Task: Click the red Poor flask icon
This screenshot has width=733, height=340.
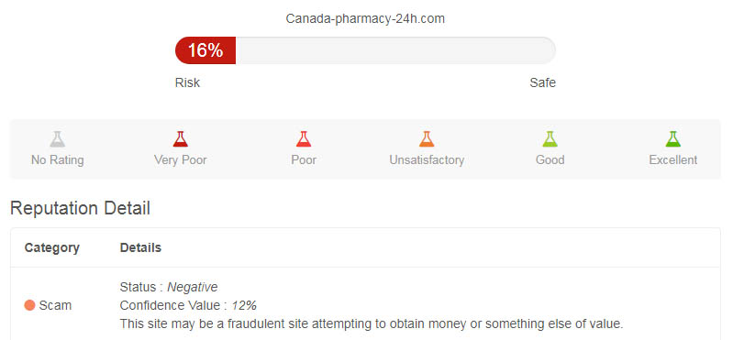Action: 304,139
